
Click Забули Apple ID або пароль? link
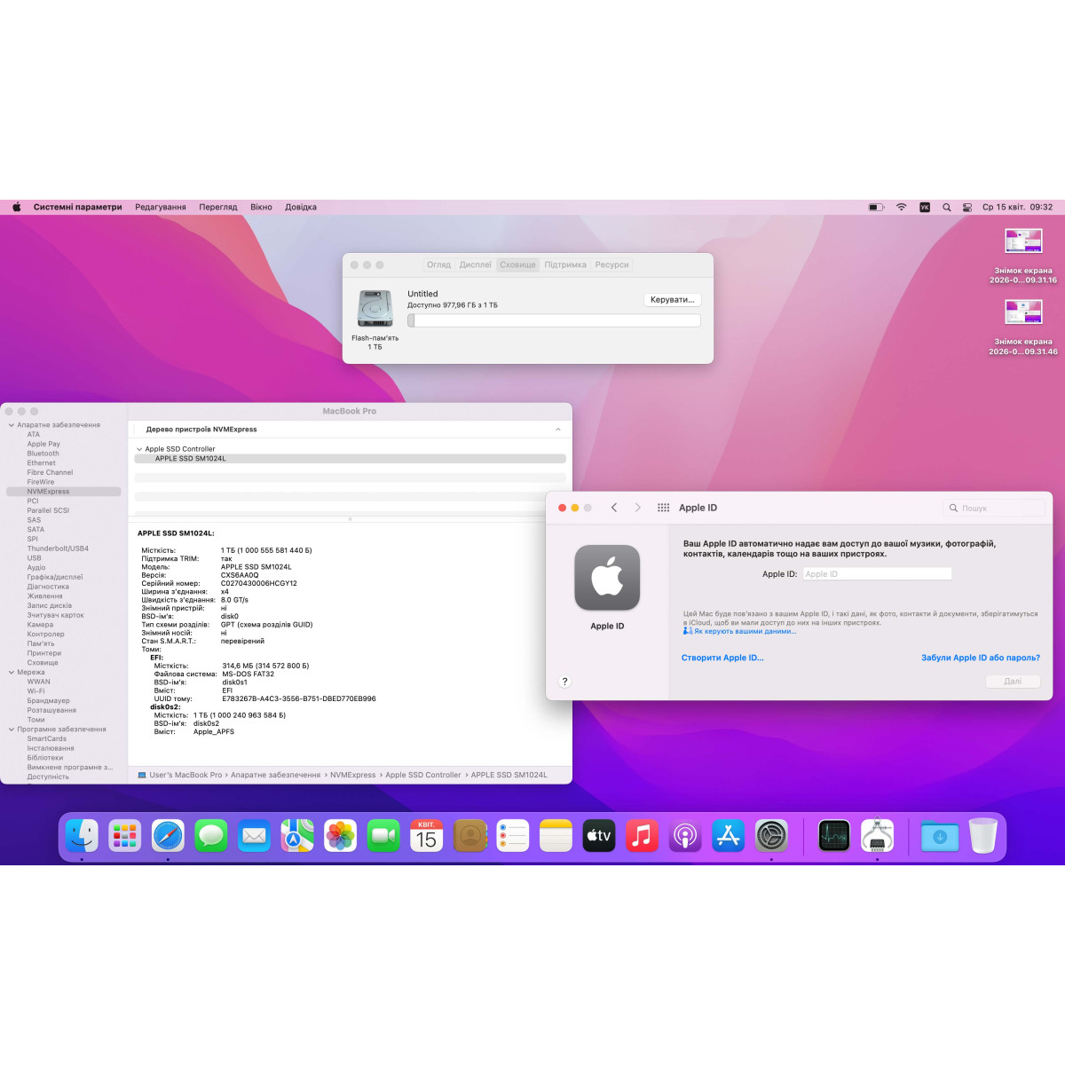(981, 658)
